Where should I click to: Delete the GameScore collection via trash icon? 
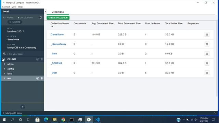(x=207, y=35)
